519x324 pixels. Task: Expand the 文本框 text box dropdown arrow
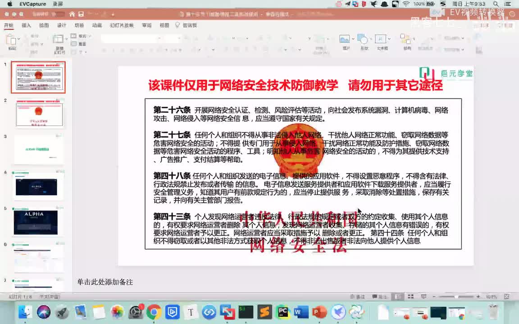pyautogui.click(x=389, y=39)
